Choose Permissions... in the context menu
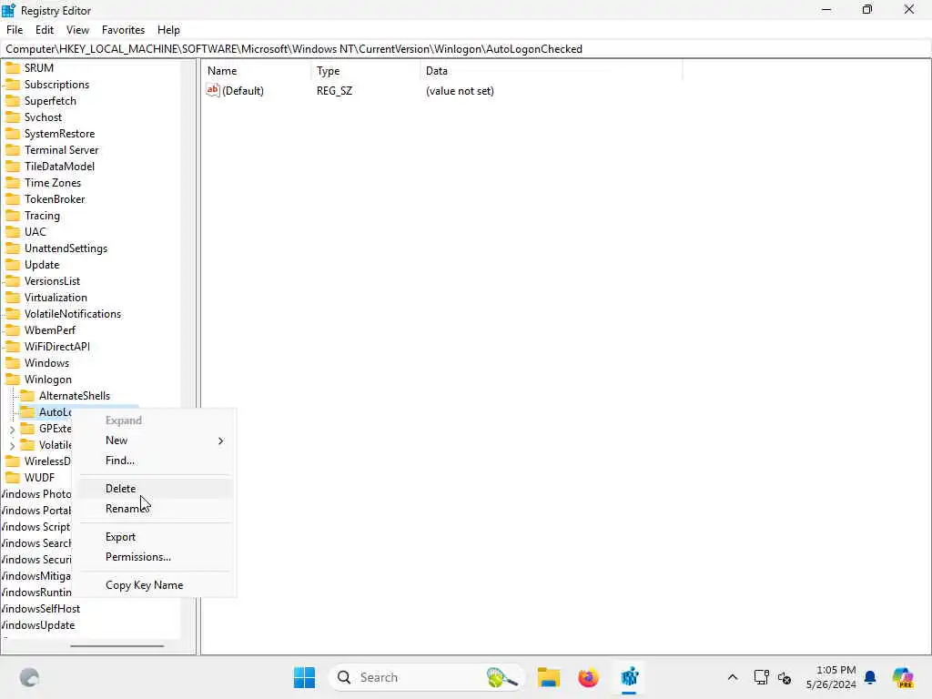 pyautogui.click(x=155, y=557)
